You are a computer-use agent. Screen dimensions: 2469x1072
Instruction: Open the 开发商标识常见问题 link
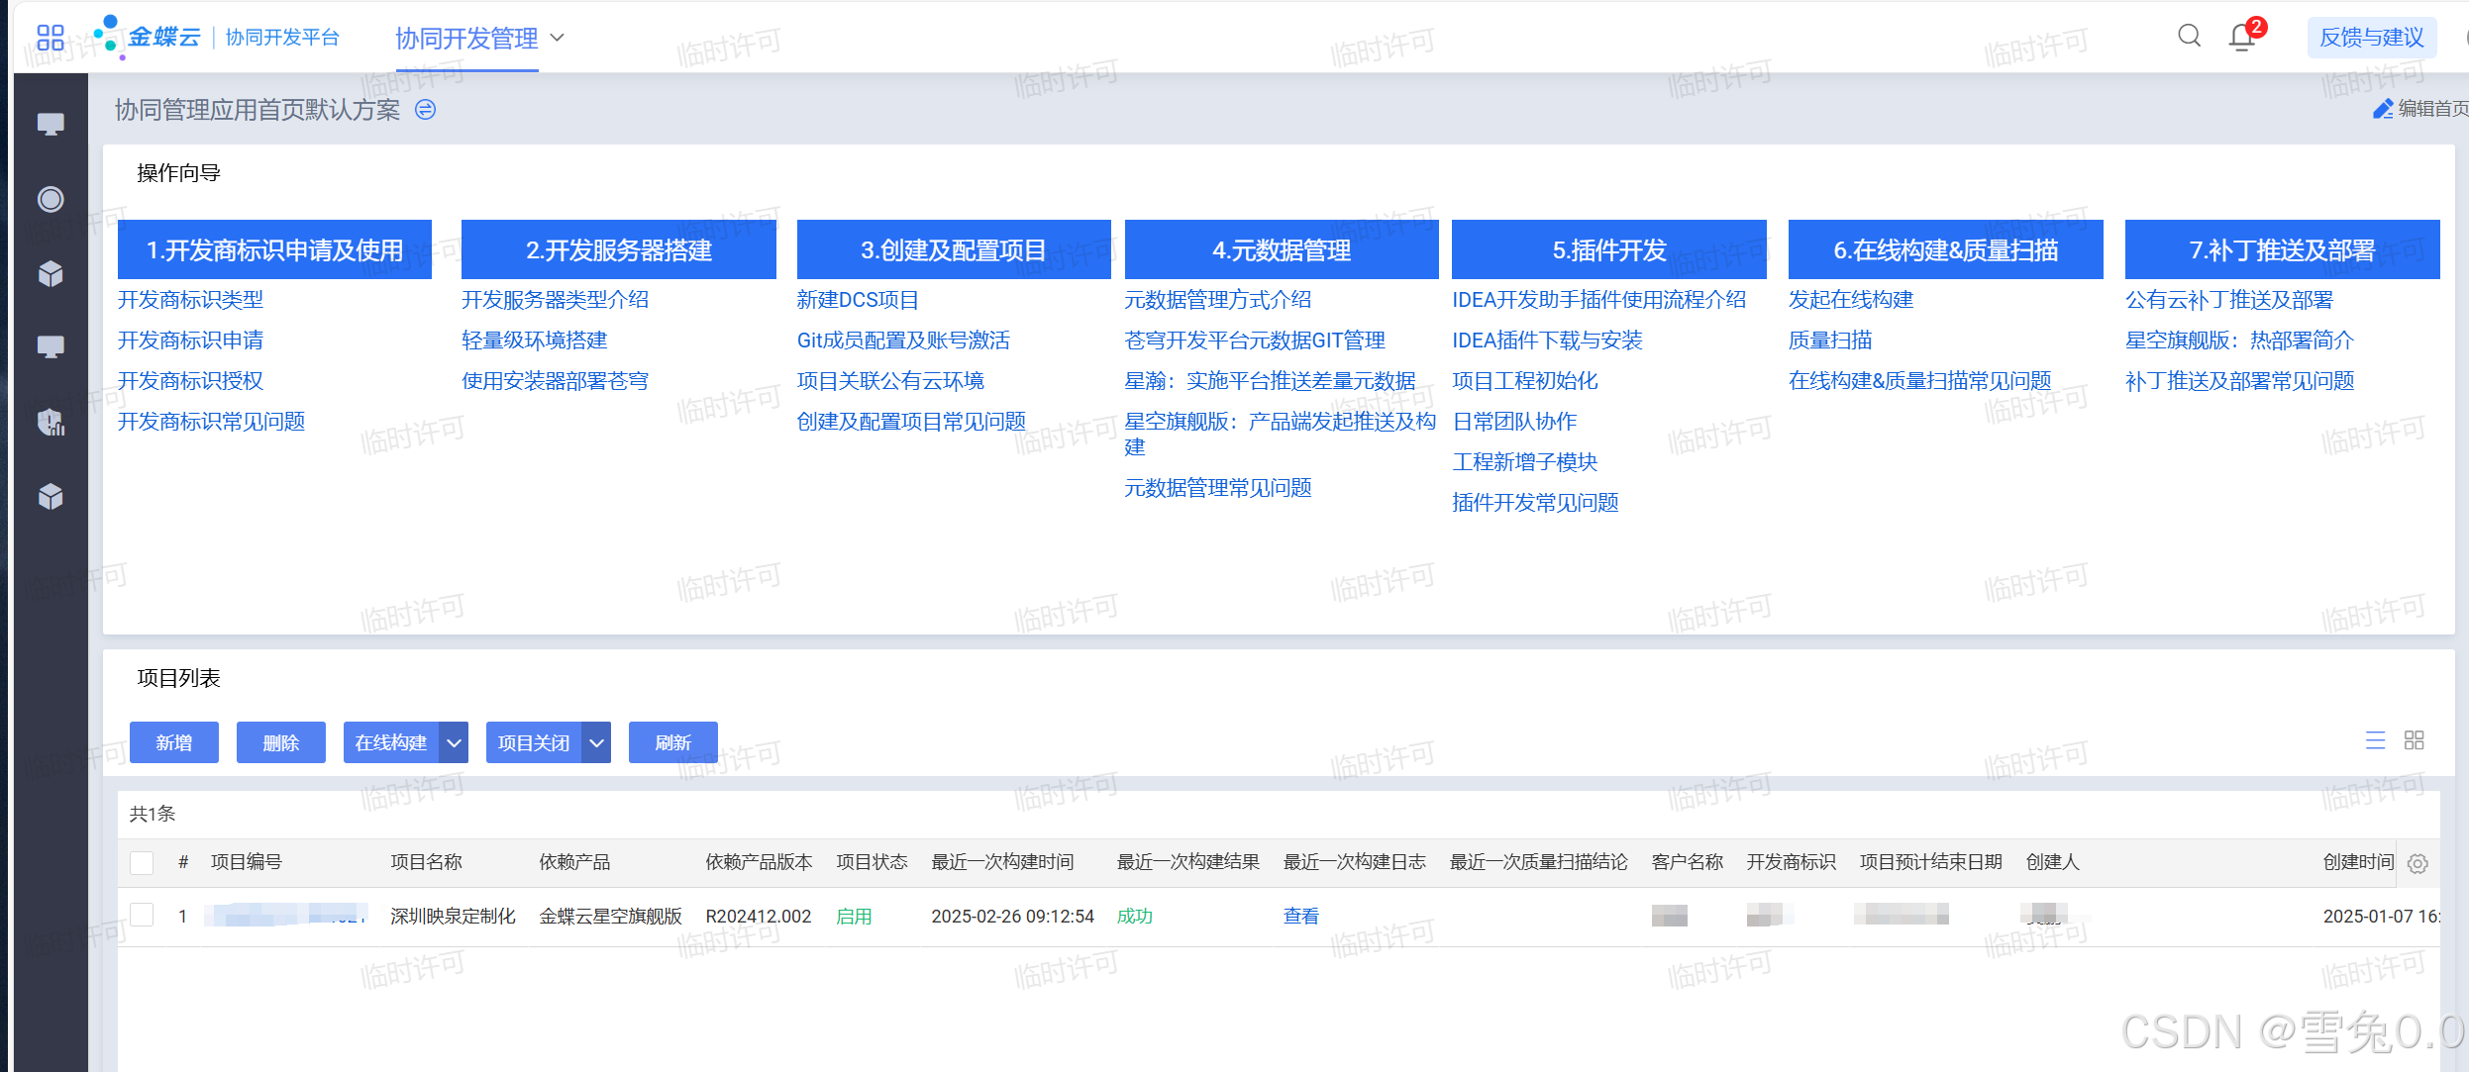tap(211, 422)
